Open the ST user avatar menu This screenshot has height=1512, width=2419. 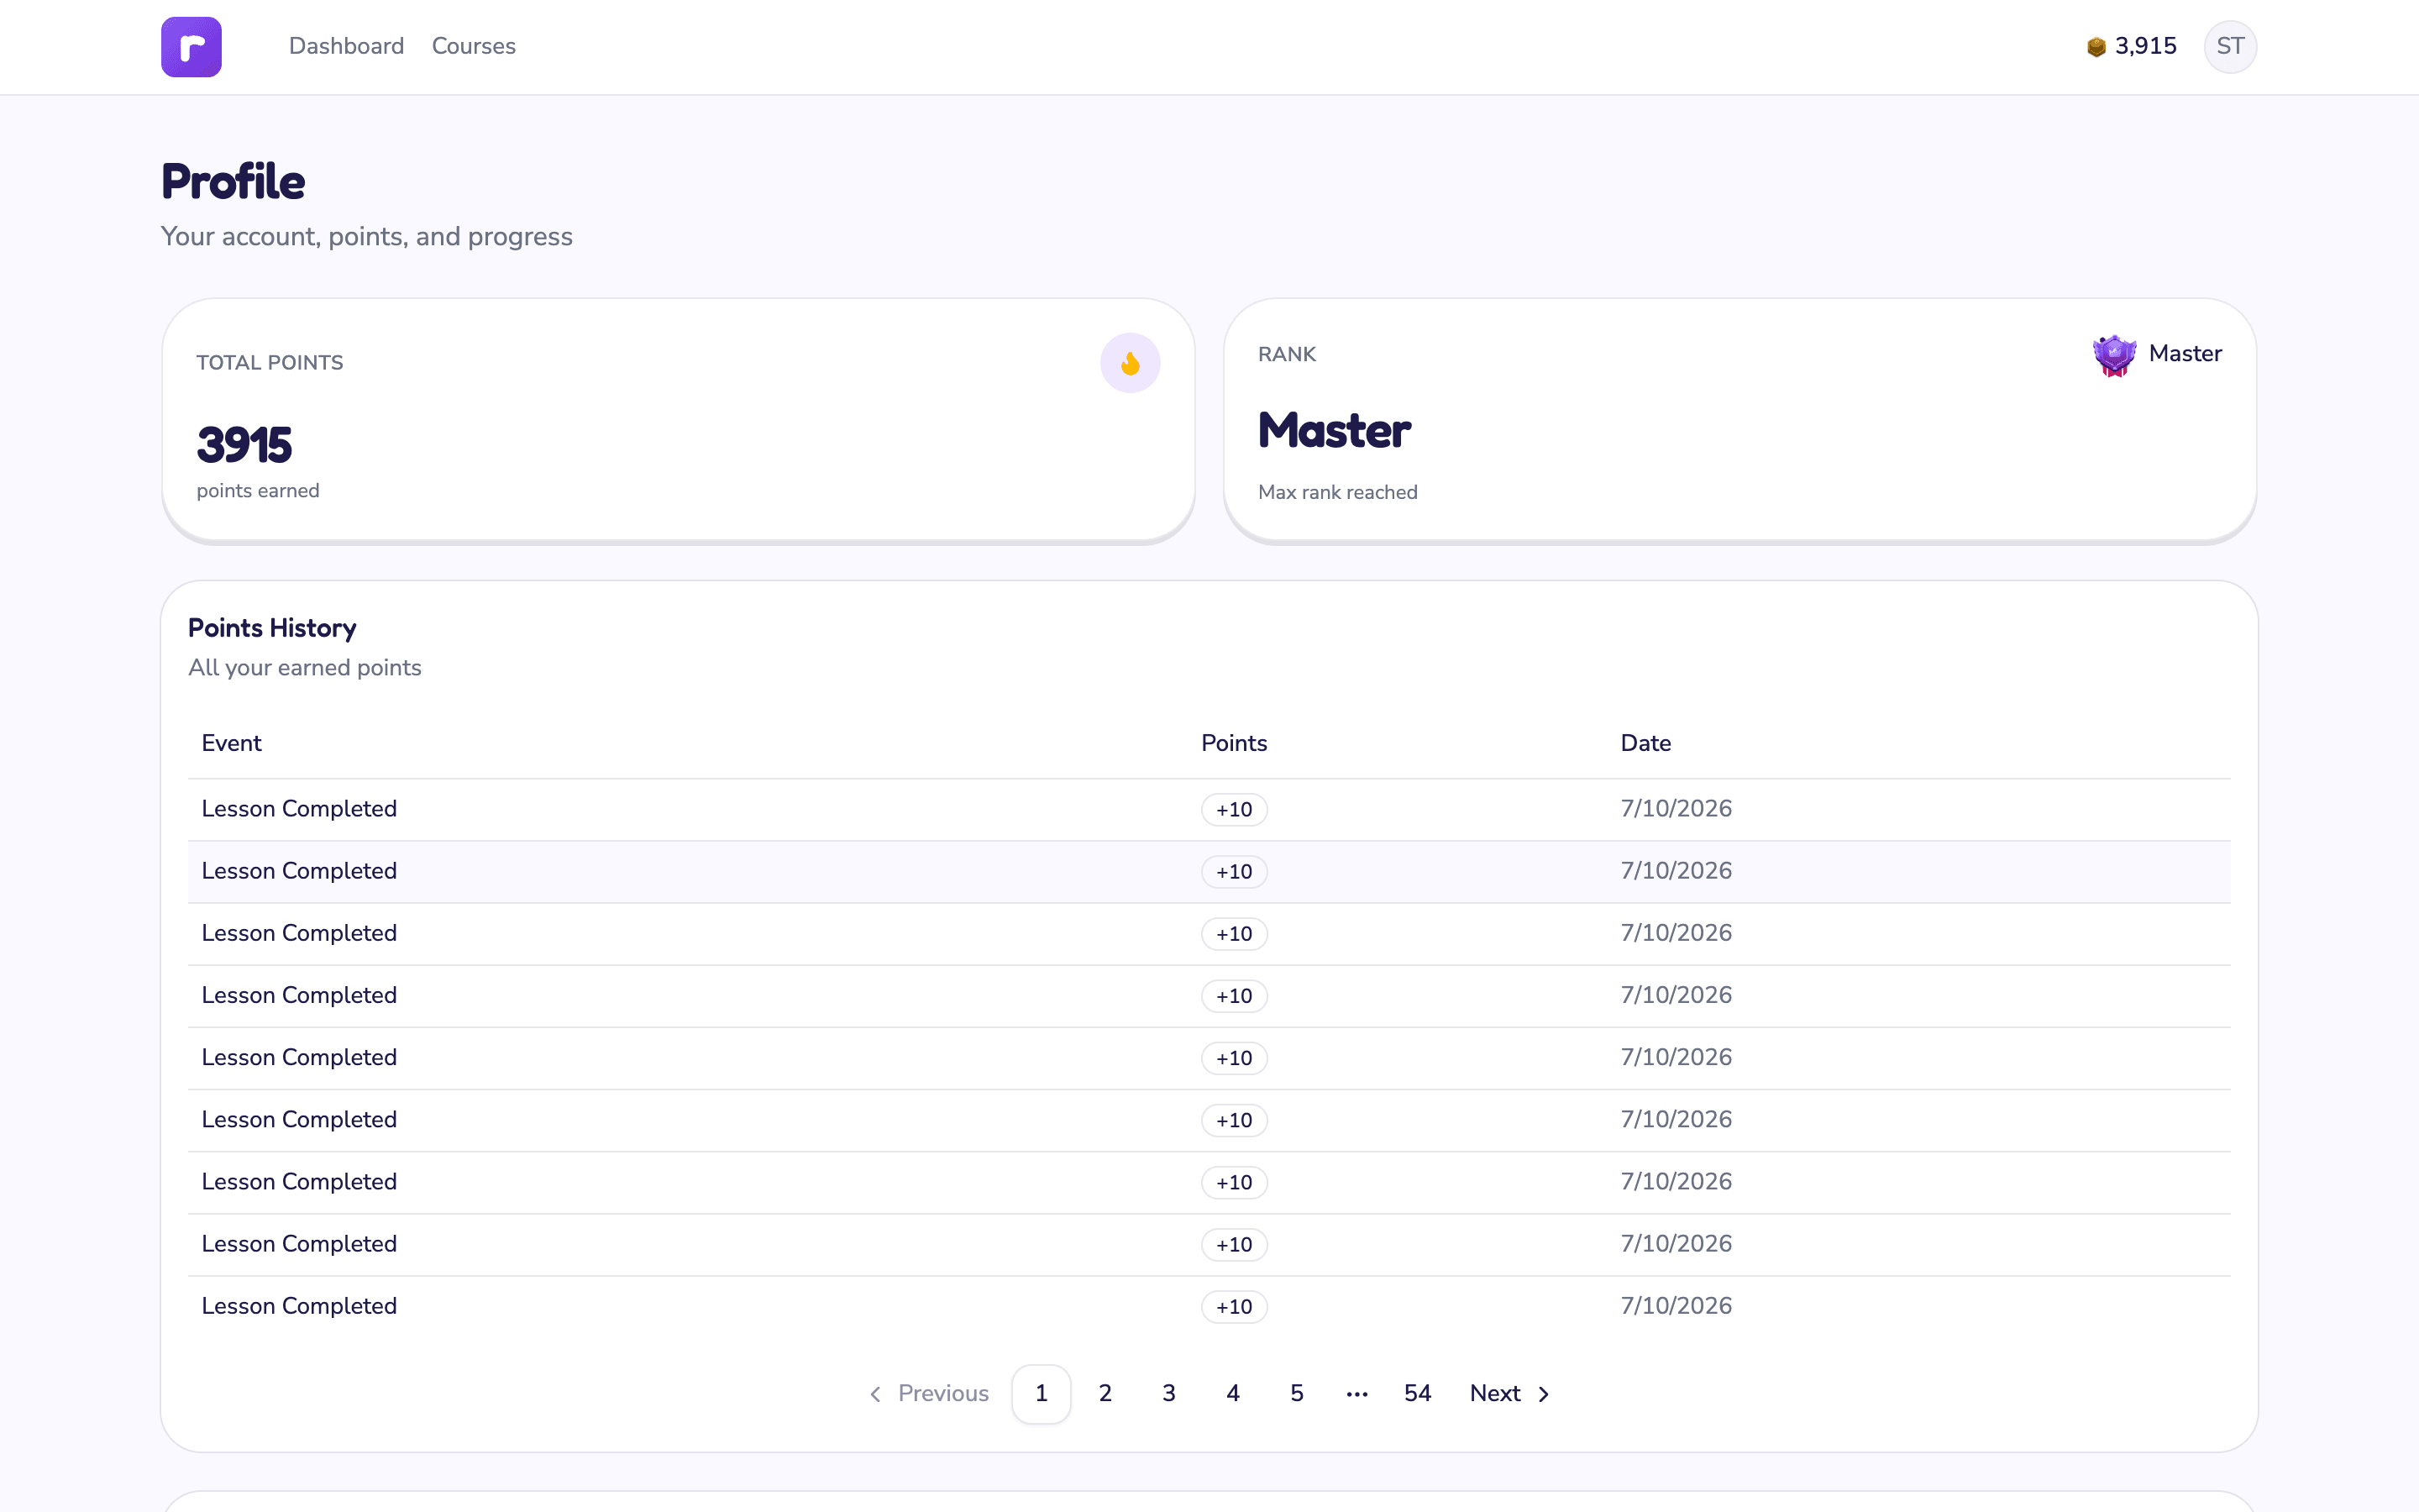click(2230, 46)
